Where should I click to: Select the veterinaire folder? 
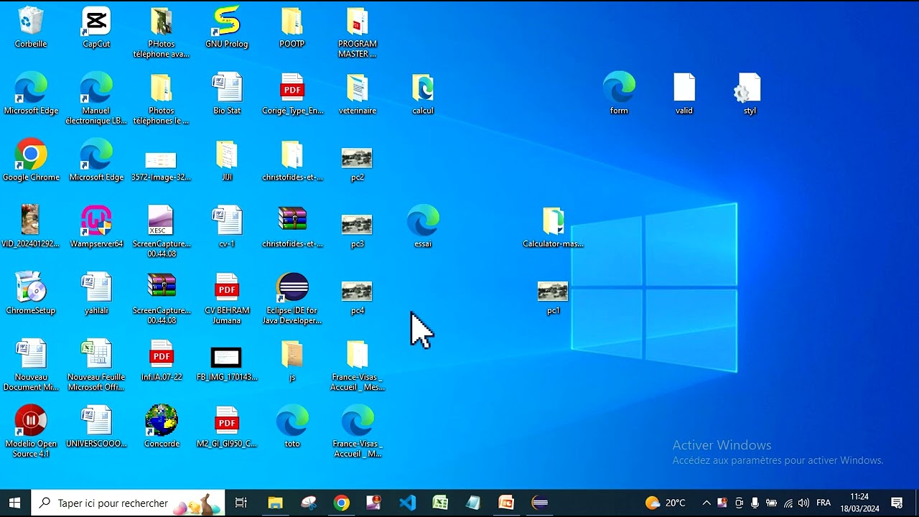(358, 94)
